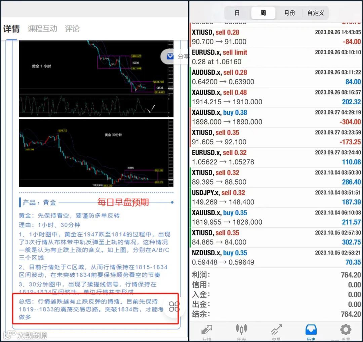
Task: Select the 周 period tab
Action: pyautogui.click(x=263, y=13)
